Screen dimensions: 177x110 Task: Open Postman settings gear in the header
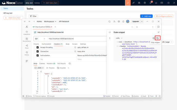pyautogui.click(x=119, y=21)
